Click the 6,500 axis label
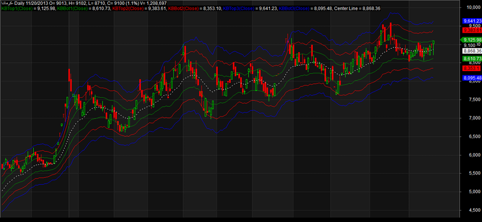Screen dimensions: 482x222 coord(475,136)
